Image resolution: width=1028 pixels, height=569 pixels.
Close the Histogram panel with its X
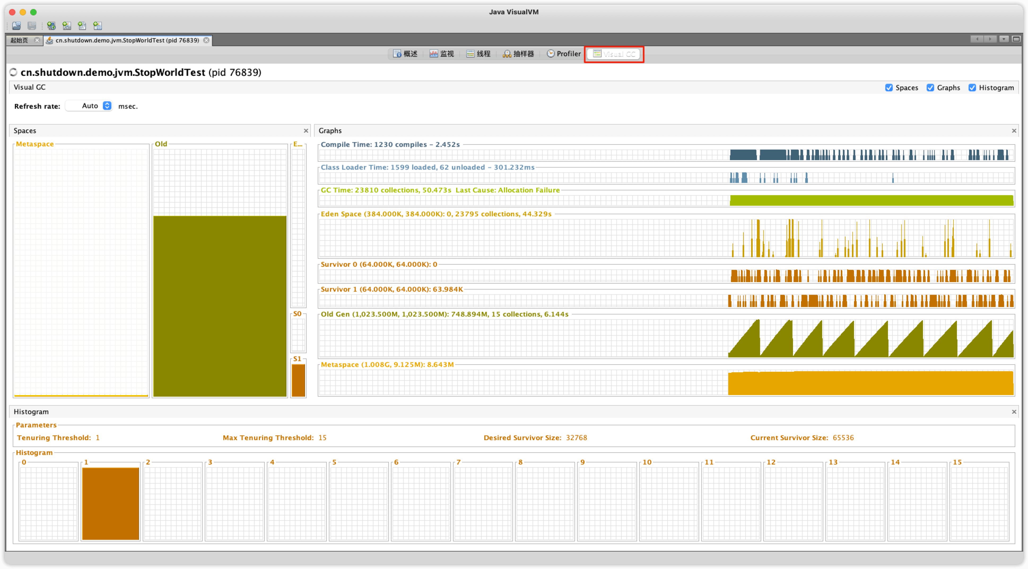(1014, 412)
